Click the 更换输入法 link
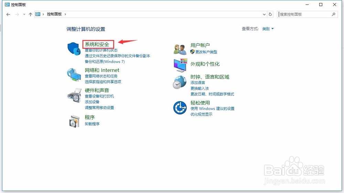 pos(200,88)
